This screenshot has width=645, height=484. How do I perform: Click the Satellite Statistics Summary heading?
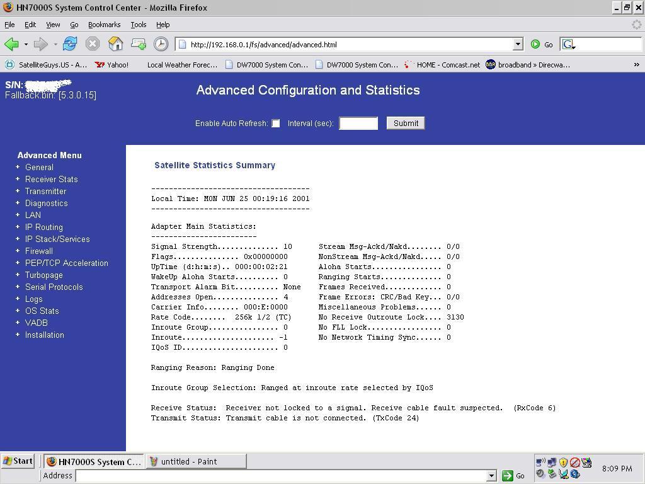coord(215,165)
